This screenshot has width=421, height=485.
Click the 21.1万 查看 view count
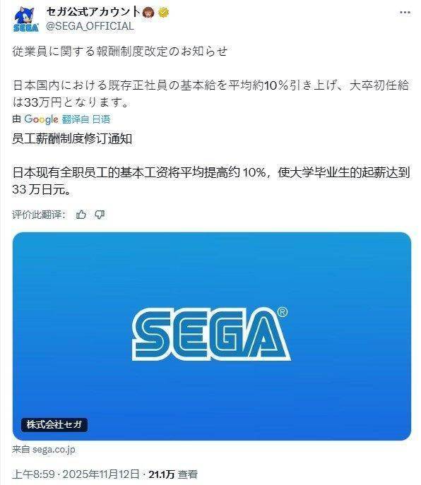(173, 474)
